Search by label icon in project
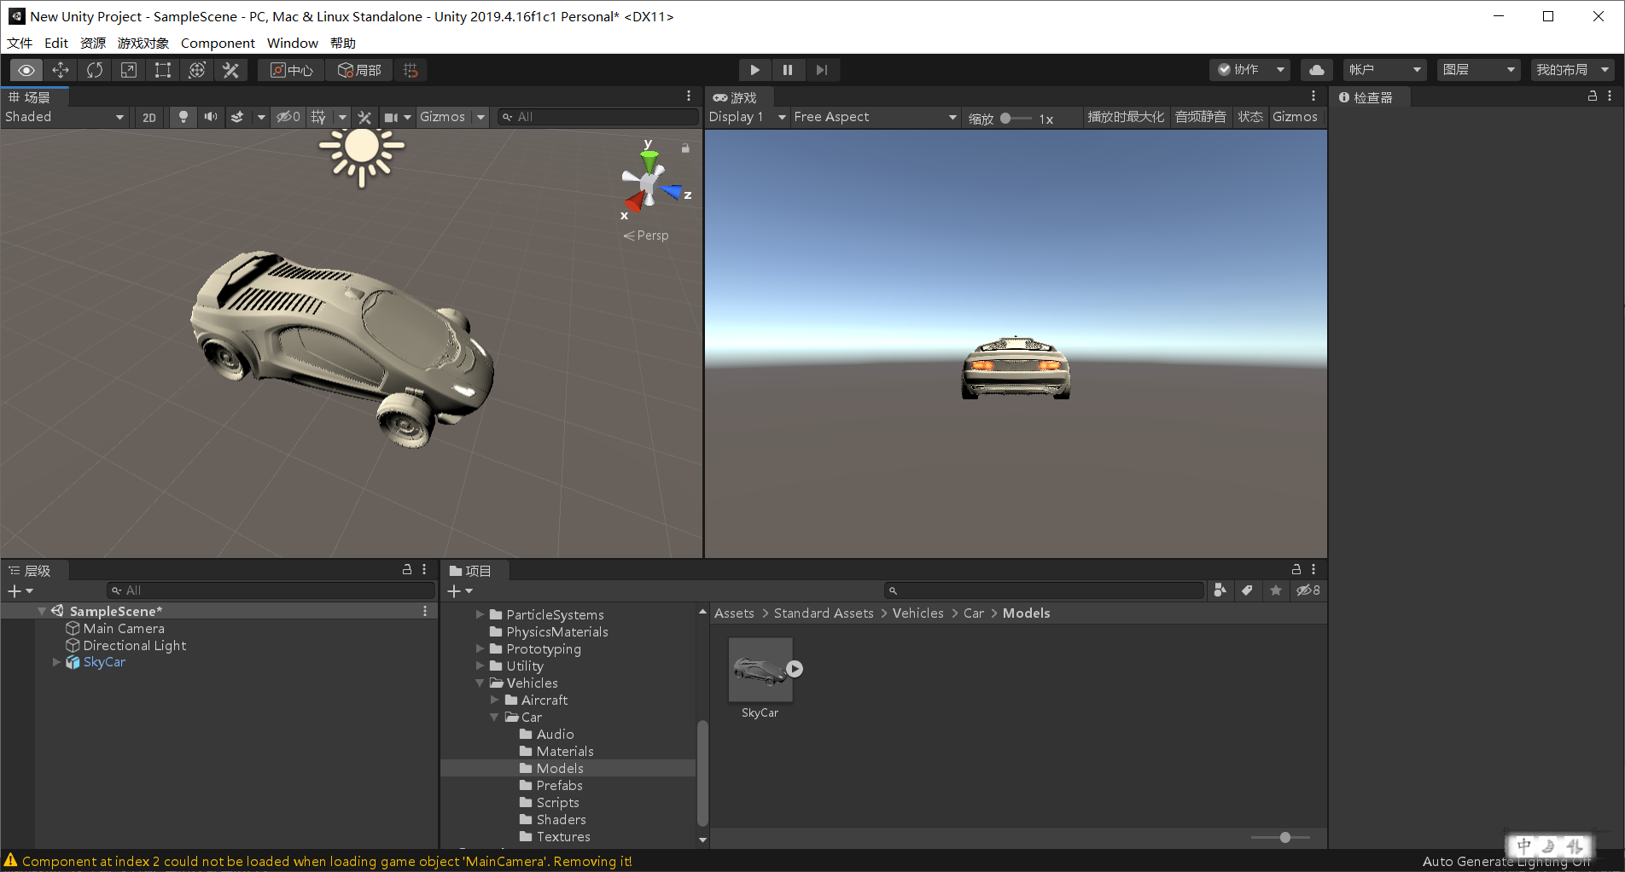 pos(1247,590)
